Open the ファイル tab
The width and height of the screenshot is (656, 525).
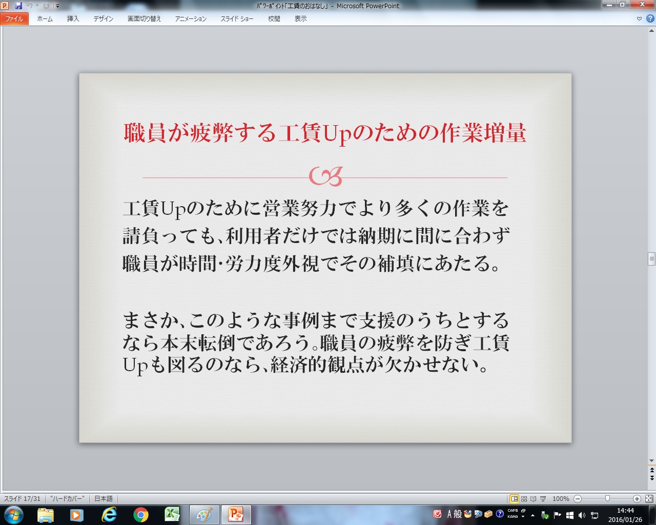pyautogui.click(x=14, y=18)
